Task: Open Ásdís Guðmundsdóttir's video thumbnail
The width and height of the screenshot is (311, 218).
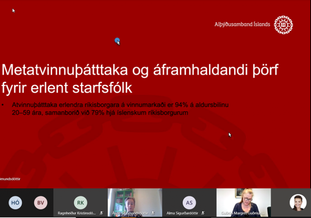Action: click(x=135, y=200)
